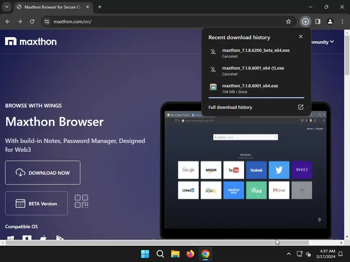Open taskbar Search
This screenshot has width=350, height=262.
160,254
